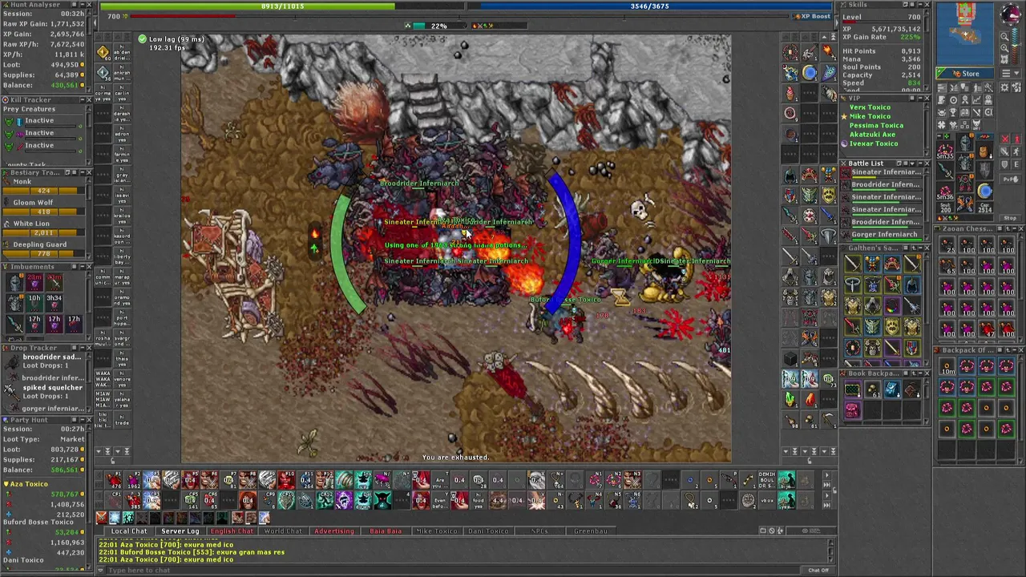The width and height of the screenshot is (1026, 577).
Task: Use the blue orb in the right action bar
Action: tap(810, 73)
